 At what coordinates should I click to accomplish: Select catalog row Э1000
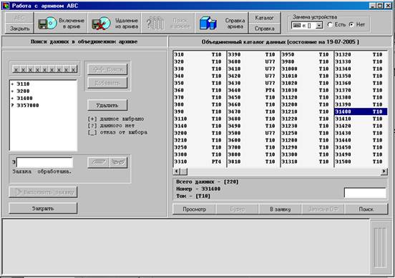[x=307, y=69]
